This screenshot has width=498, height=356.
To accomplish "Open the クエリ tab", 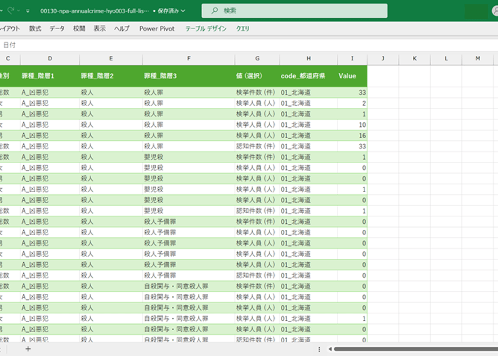I will pos(243,29).
